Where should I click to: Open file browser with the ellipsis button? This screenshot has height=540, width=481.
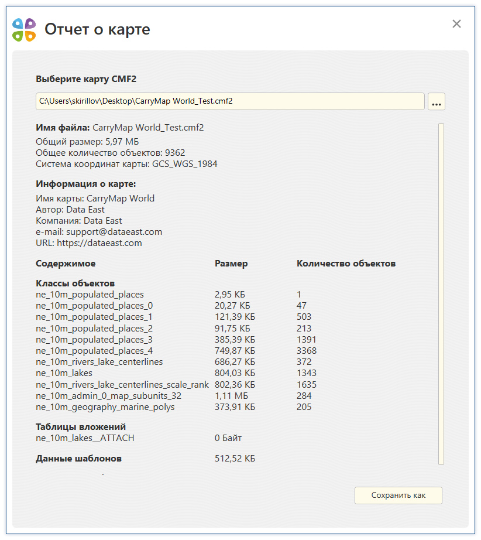coord(437,101)
